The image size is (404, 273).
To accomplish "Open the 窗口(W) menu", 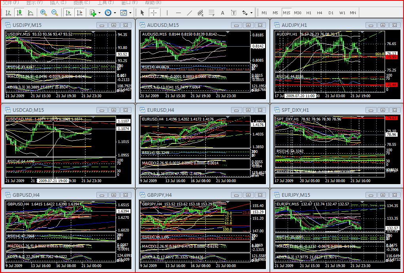I will point(129,3).
